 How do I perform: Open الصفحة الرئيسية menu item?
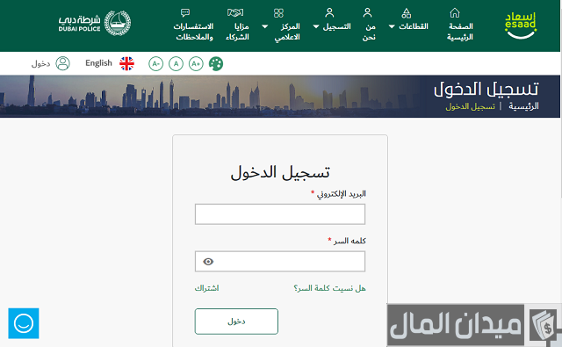click(x=460, y=32)
